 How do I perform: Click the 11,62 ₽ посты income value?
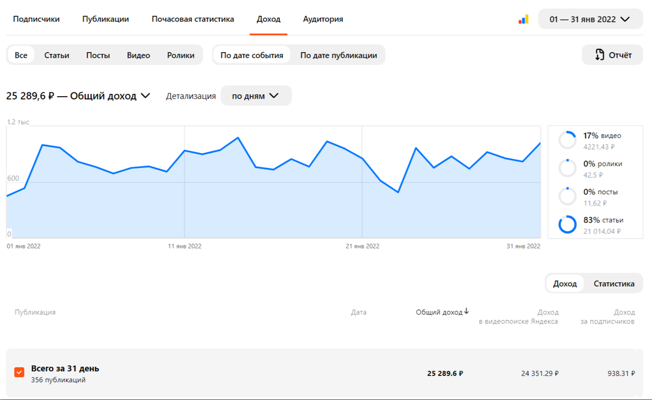tap(595, 203)
